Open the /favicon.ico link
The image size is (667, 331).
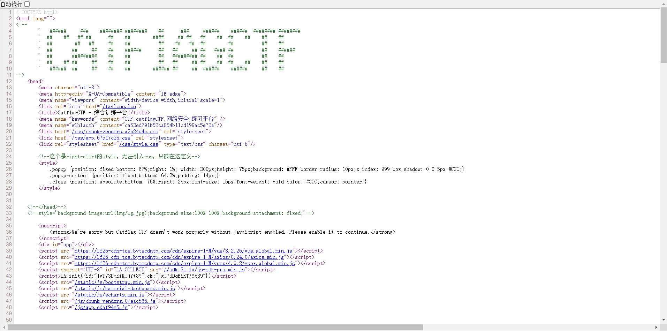click(x=119, y=106)
